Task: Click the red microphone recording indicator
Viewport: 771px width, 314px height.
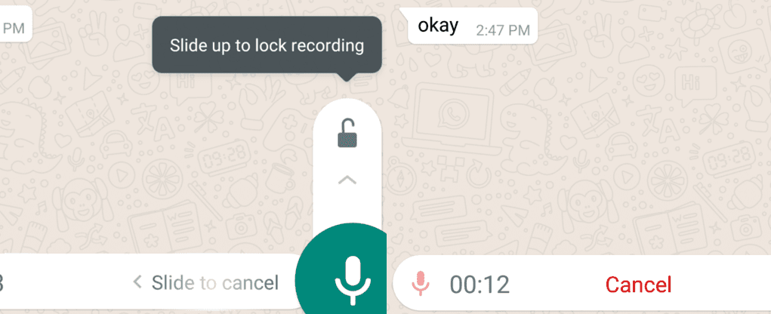Action: [421, 284]
